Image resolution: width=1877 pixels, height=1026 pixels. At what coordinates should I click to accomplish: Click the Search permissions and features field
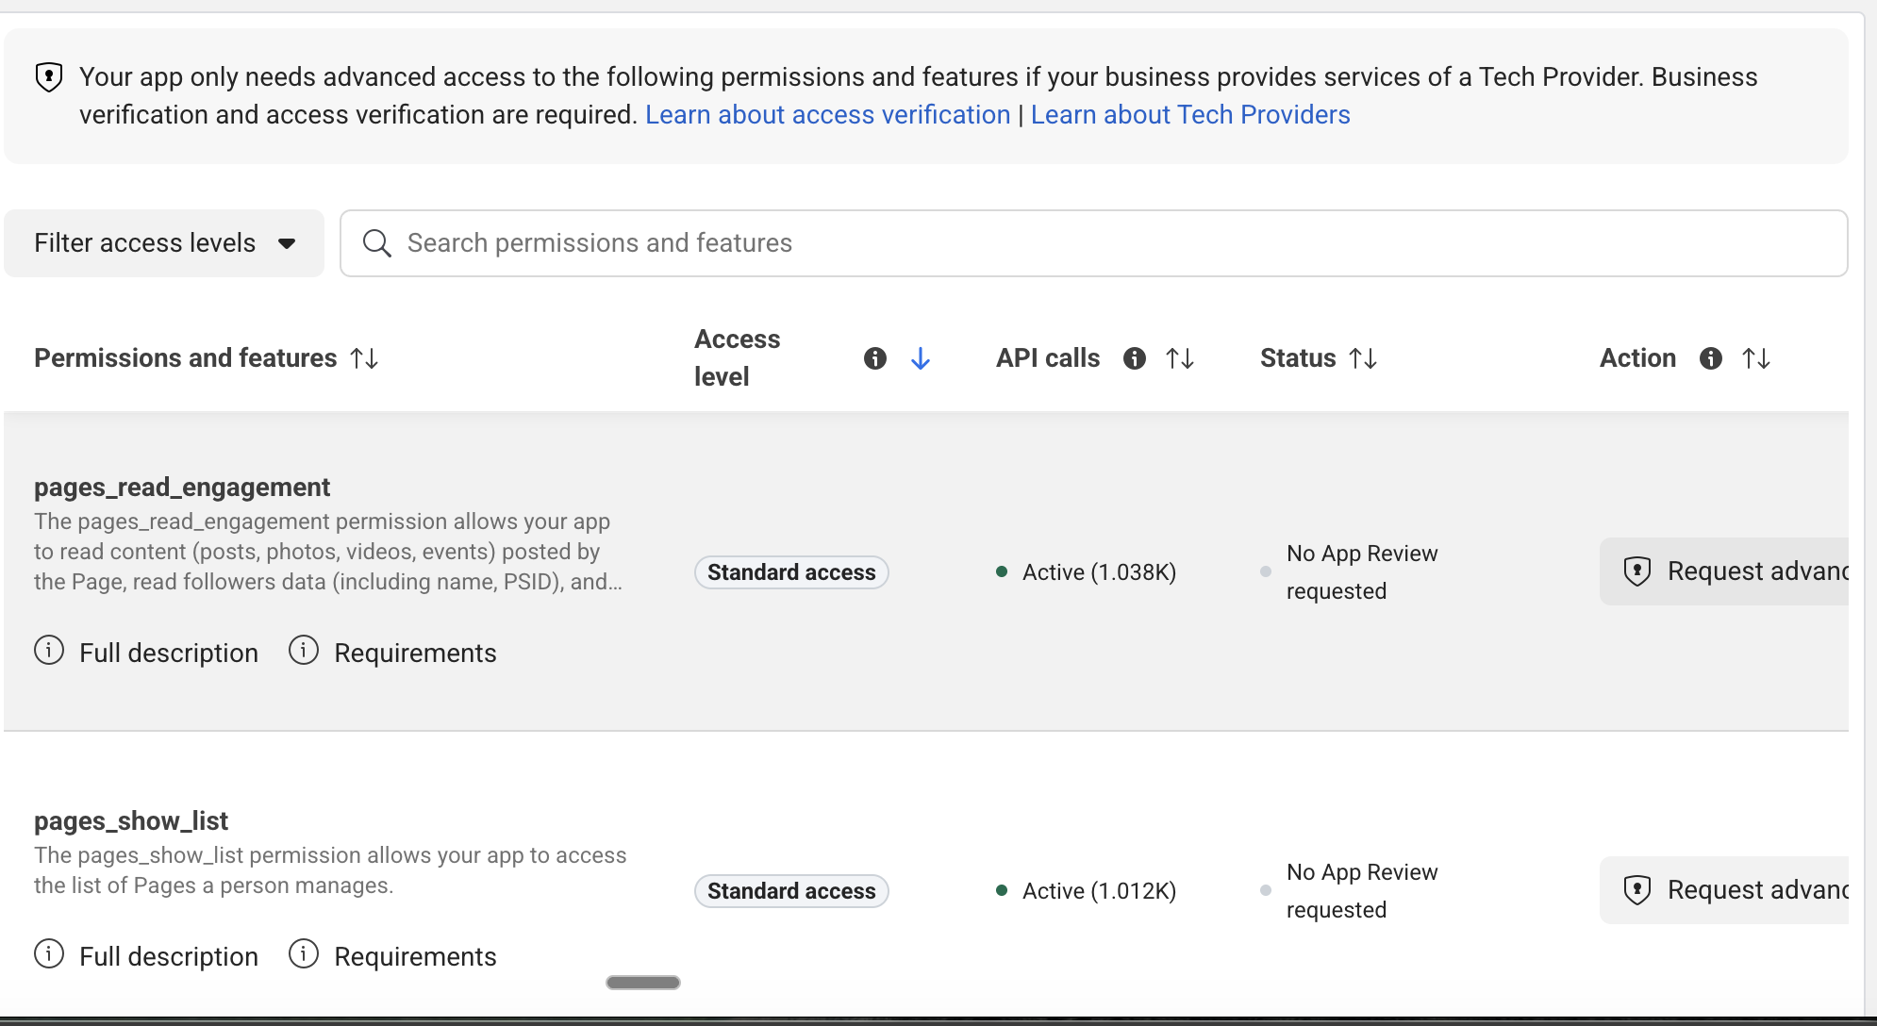(x=1113, y=243)
